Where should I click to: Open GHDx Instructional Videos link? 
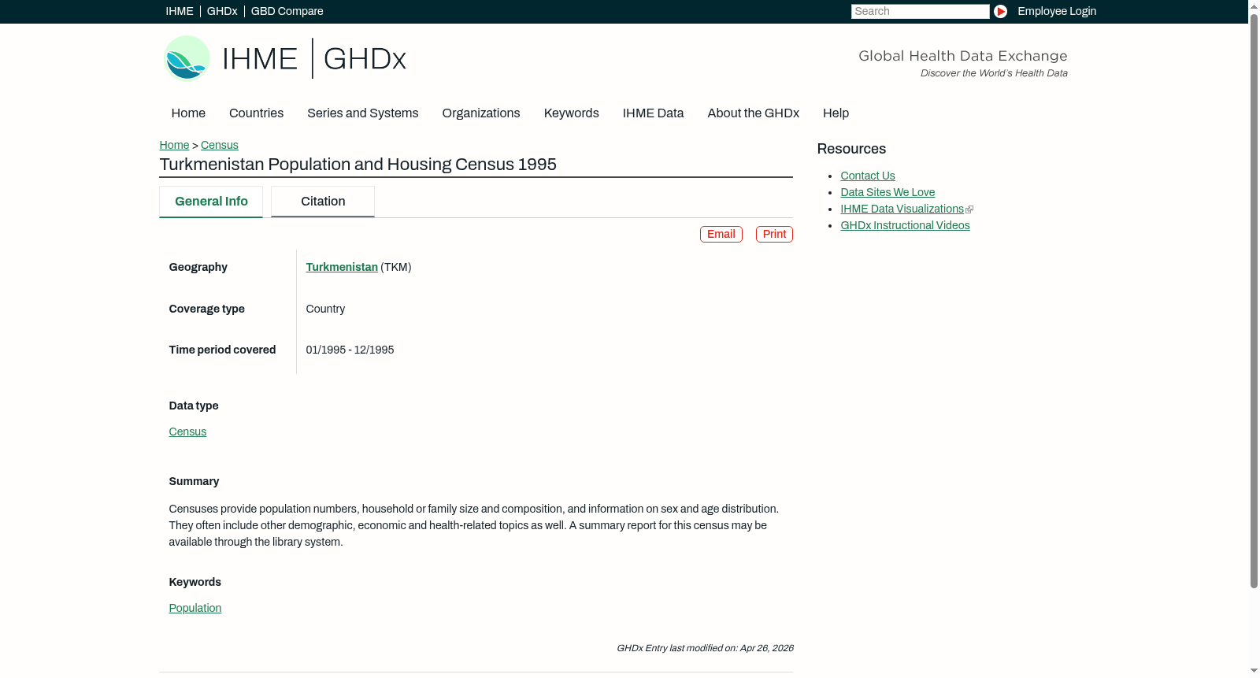(x=905, y=225)
